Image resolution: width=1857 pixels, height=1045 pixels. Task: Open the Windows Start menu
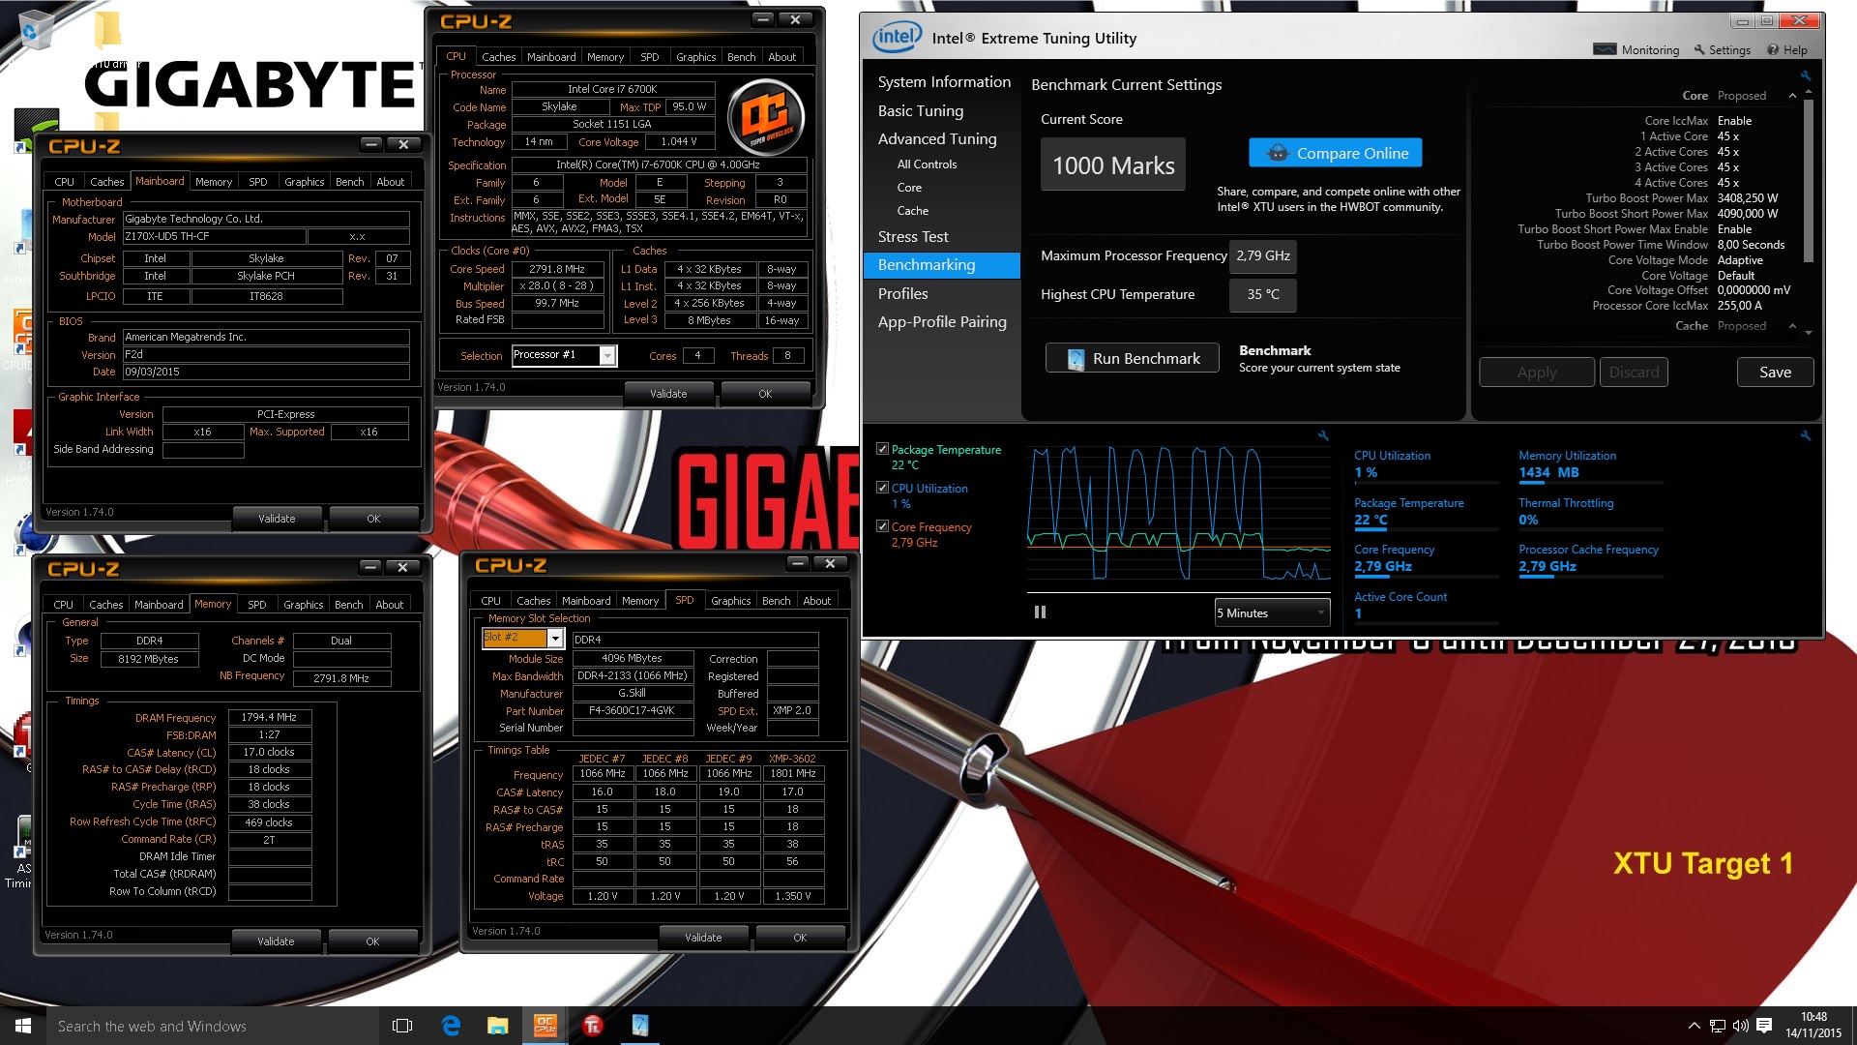point(23,1026)
